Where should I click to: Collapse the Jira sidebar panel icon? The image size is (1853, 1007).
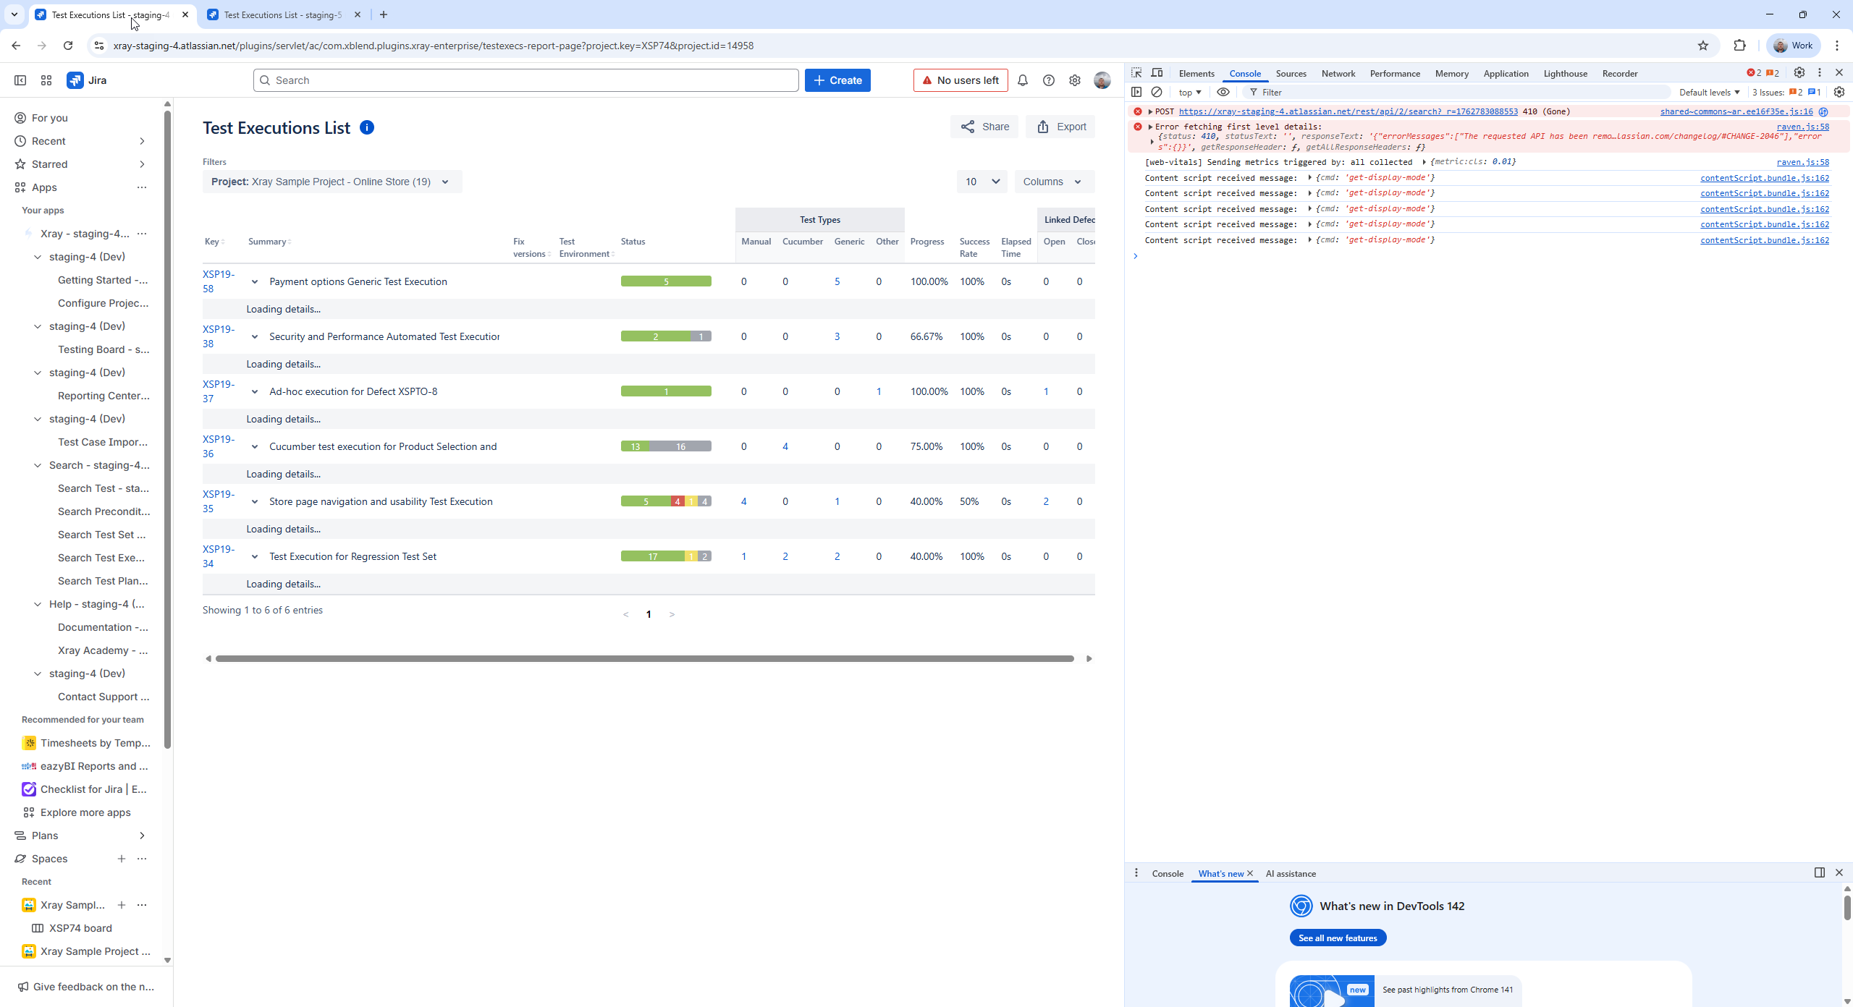[20, 80]
